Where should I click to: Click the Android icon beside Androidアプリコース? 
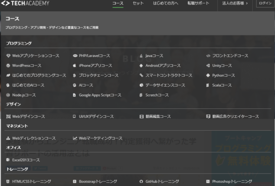point(141,66)
